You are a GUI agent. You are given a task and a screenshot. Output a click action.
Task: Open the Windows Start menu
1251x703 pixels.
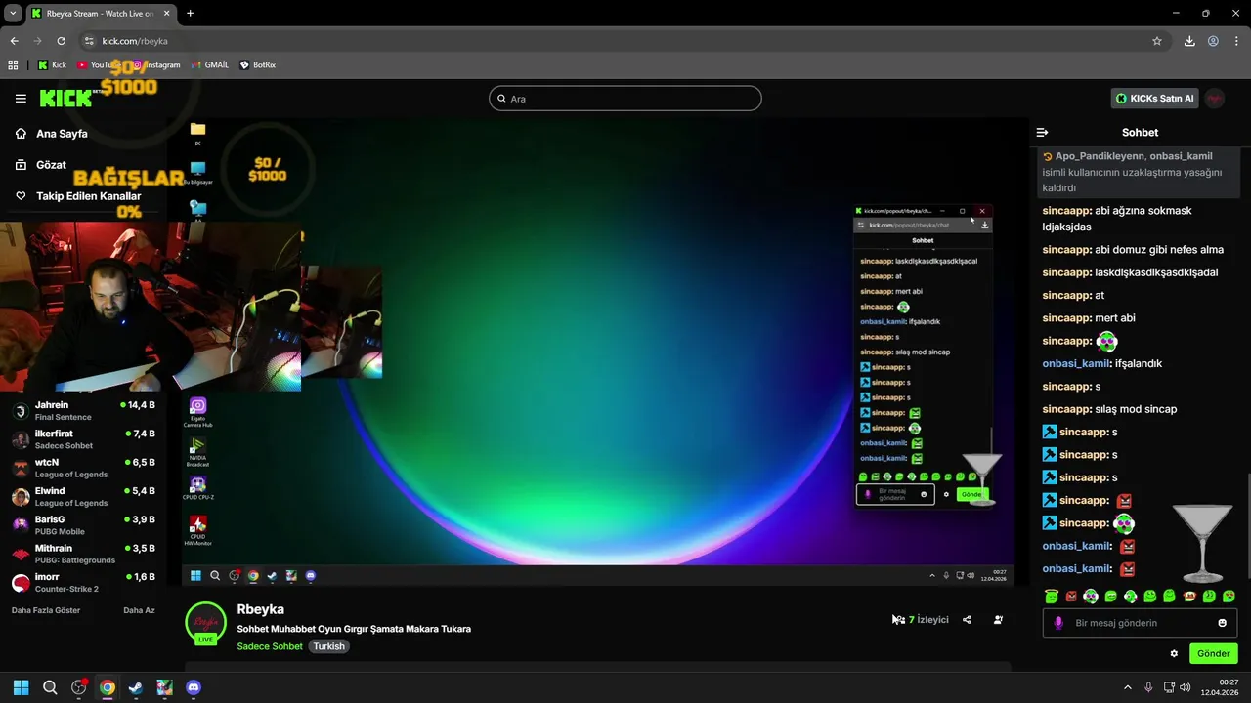[21, 687]
